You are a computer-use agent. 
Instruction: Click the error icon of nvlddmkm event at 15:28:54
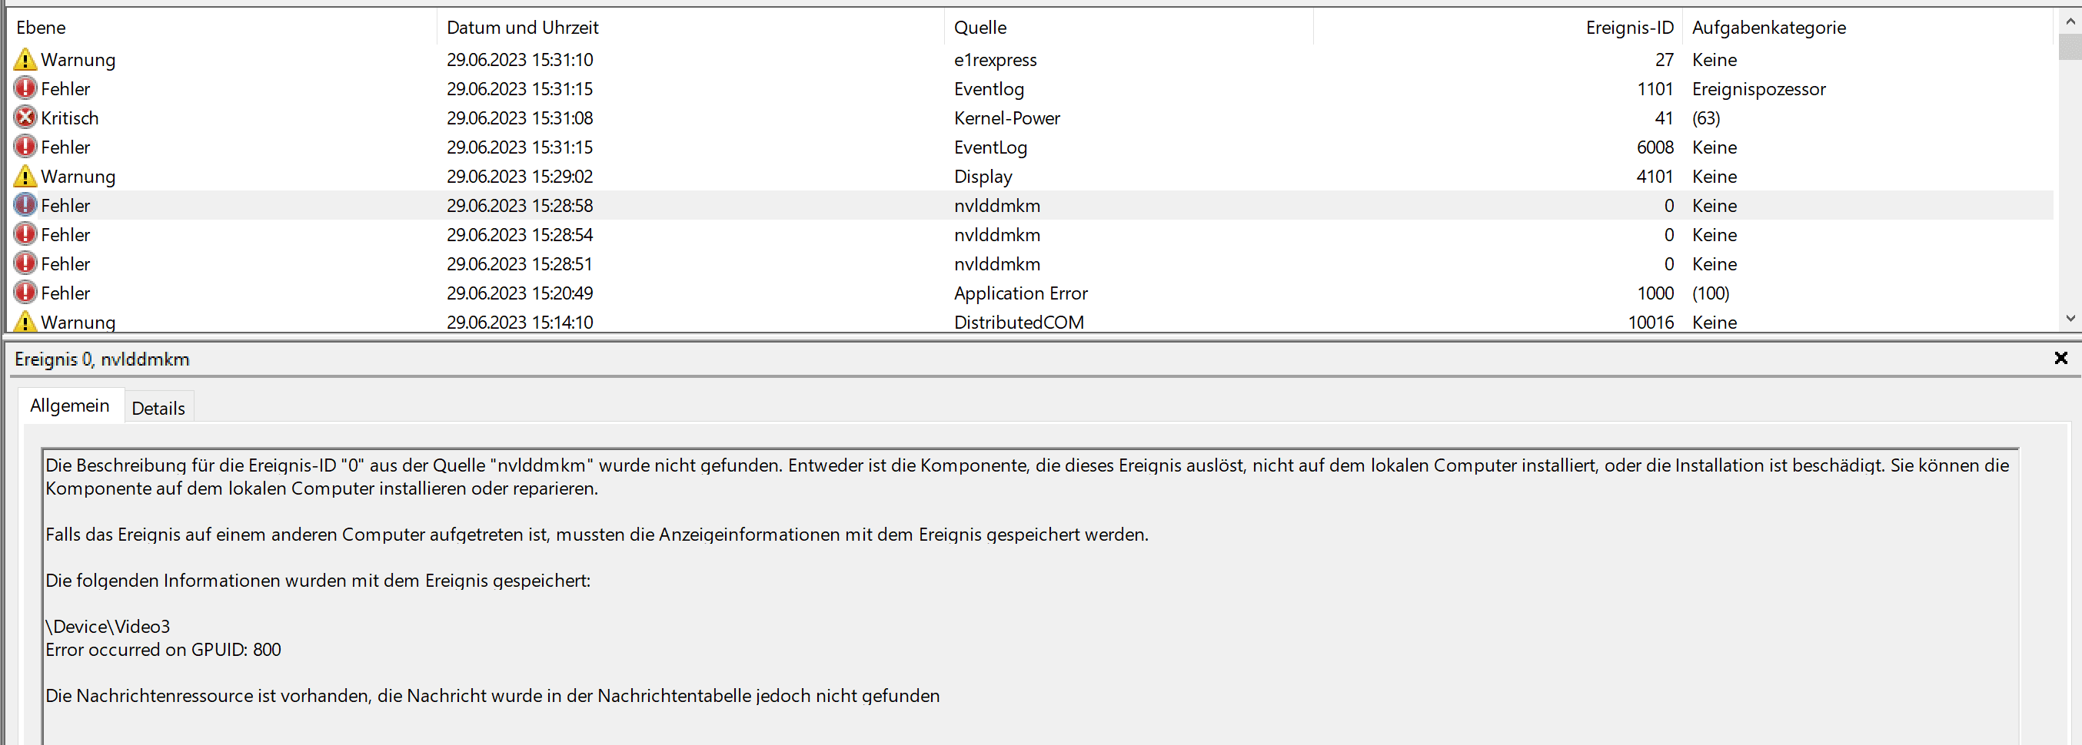[x=25, y=235]
